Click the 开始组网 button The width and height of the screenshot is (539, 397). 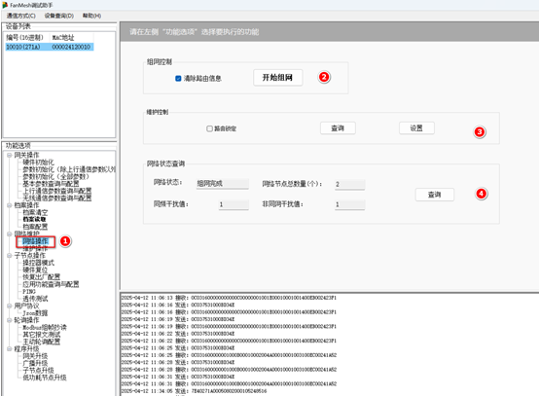(x=277, y=78)
